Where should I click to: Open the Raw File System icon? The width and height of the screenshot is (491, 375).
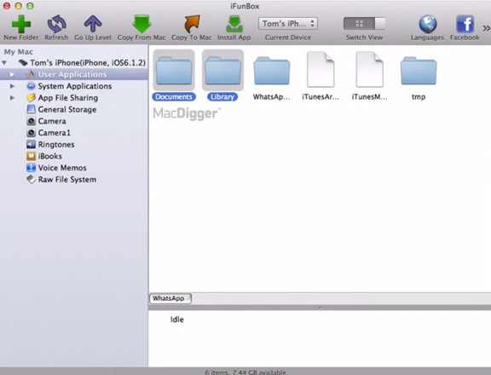click(x=31, y=179)
